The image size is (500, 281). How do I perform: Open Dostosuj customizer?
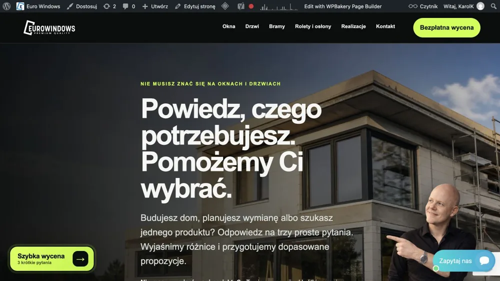pyautogui.click(x=81, y=6)
